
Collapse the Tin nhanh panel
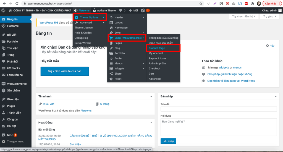[x=151, y=96]
